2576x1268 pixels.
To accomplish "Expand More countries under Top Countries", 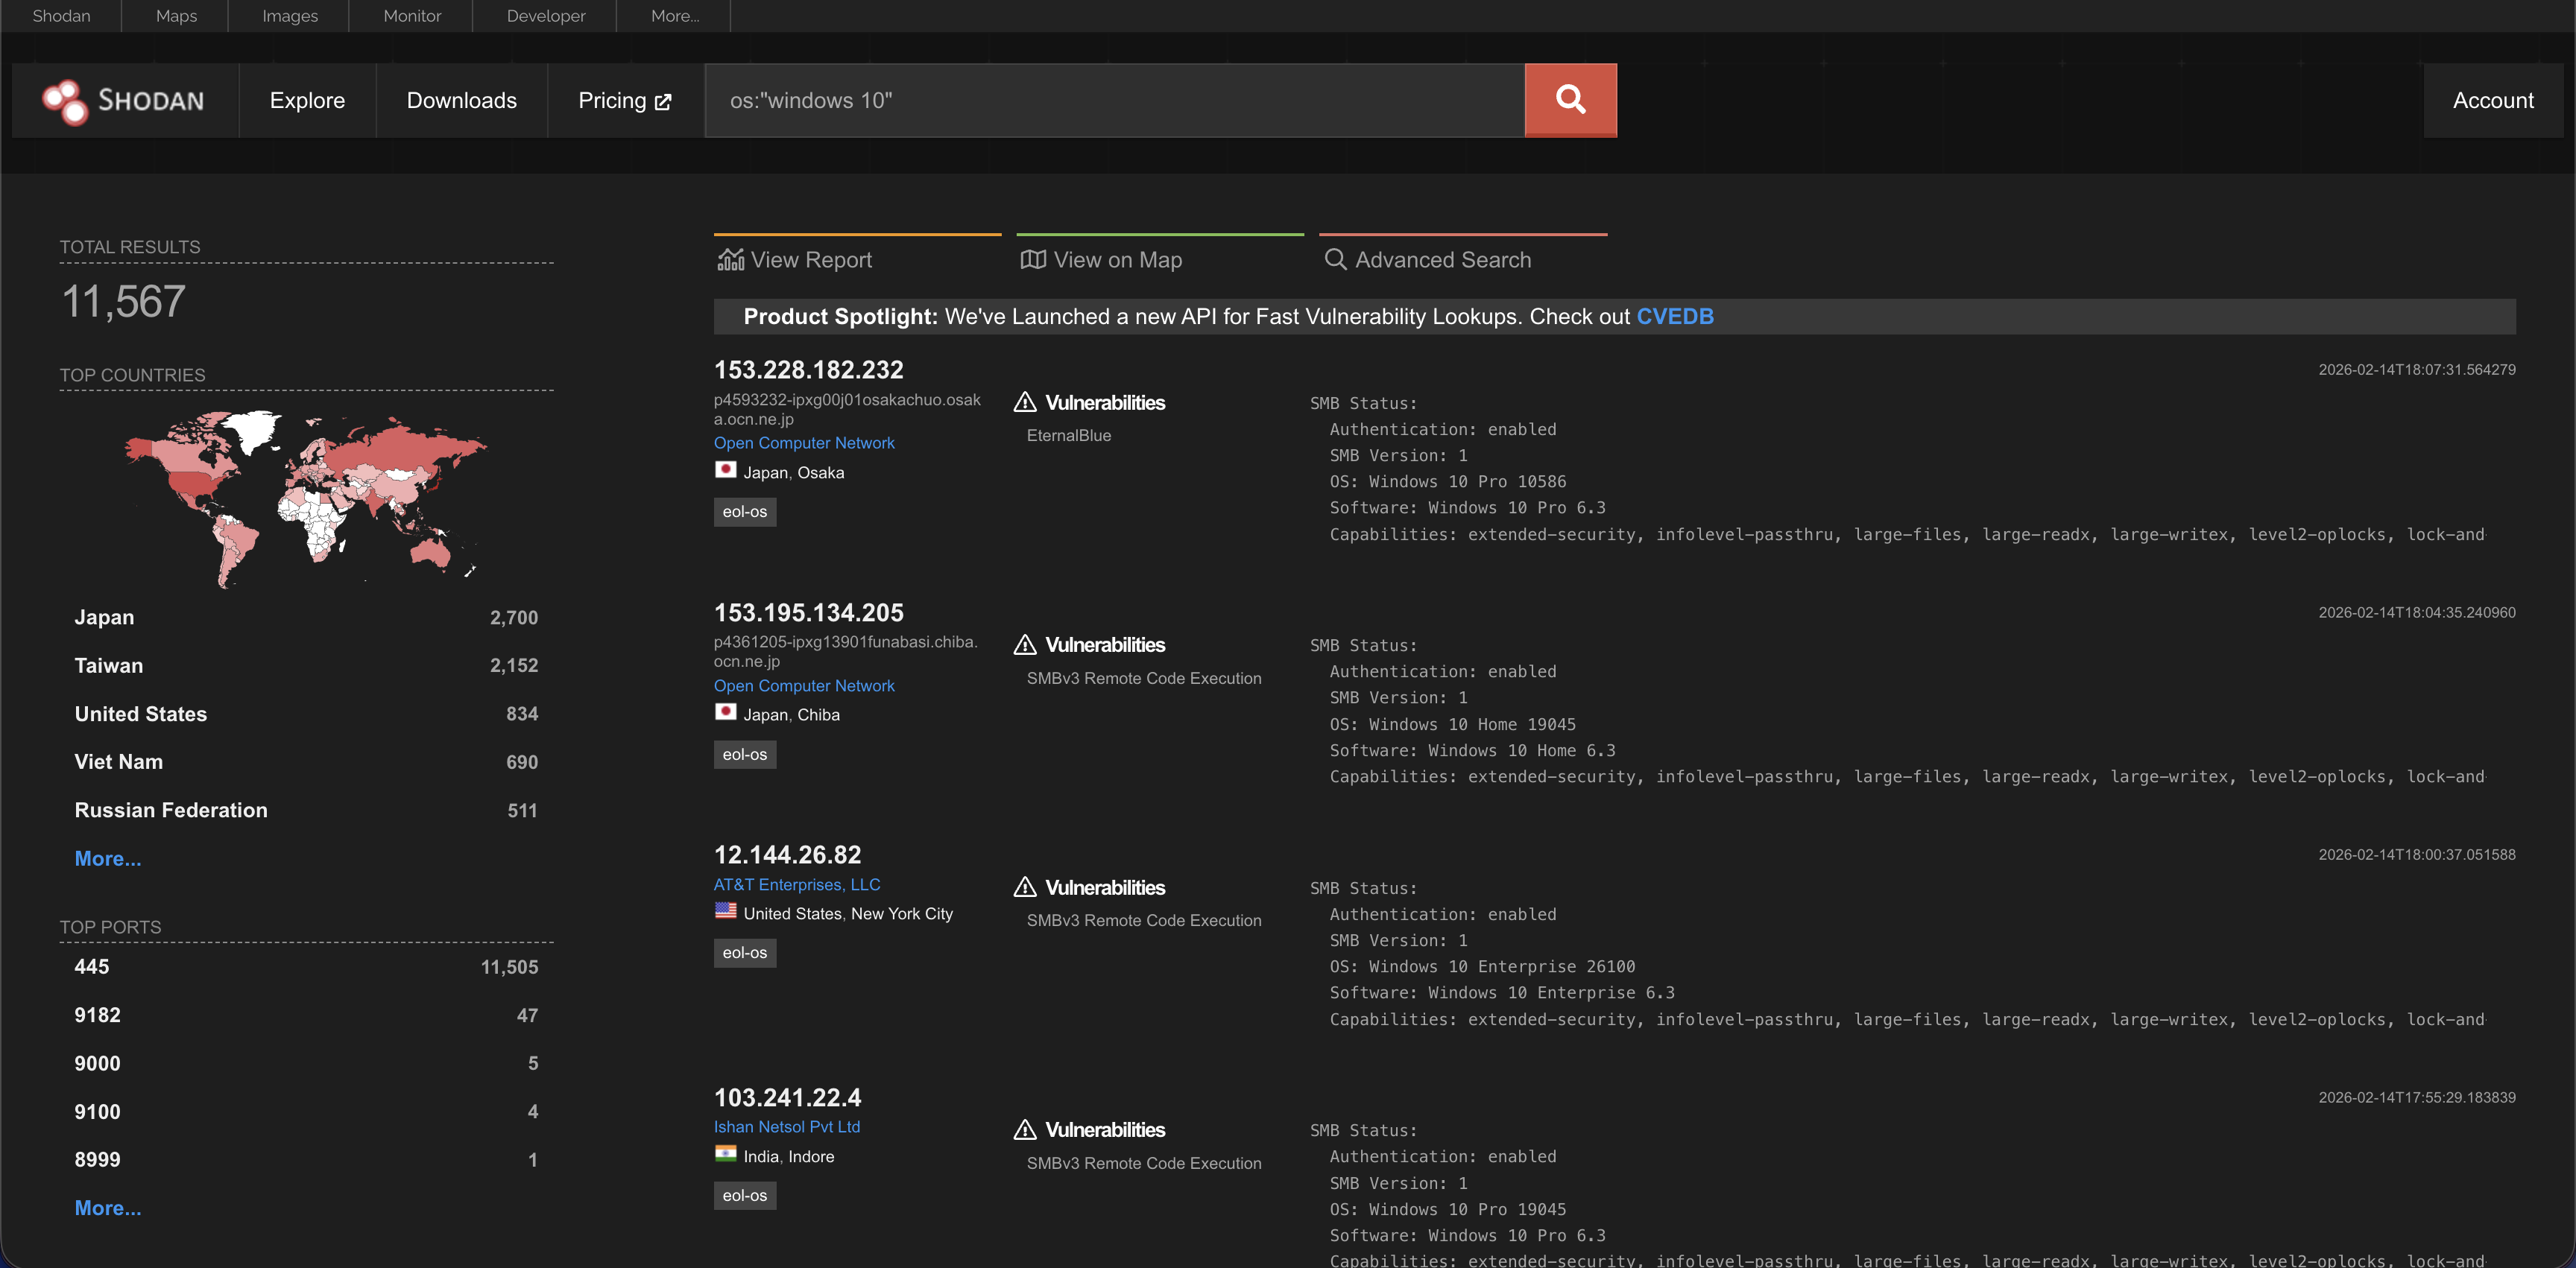I will pyautogui.click(x=108, y=858).
